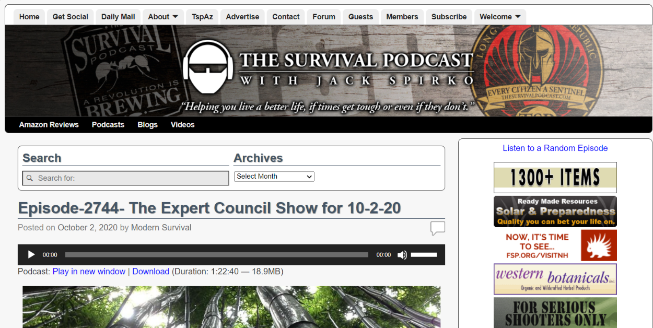Switch to the Forum section
Viewport: 653px width, 328px height.
pyautogui.click(x=323, y=16)
